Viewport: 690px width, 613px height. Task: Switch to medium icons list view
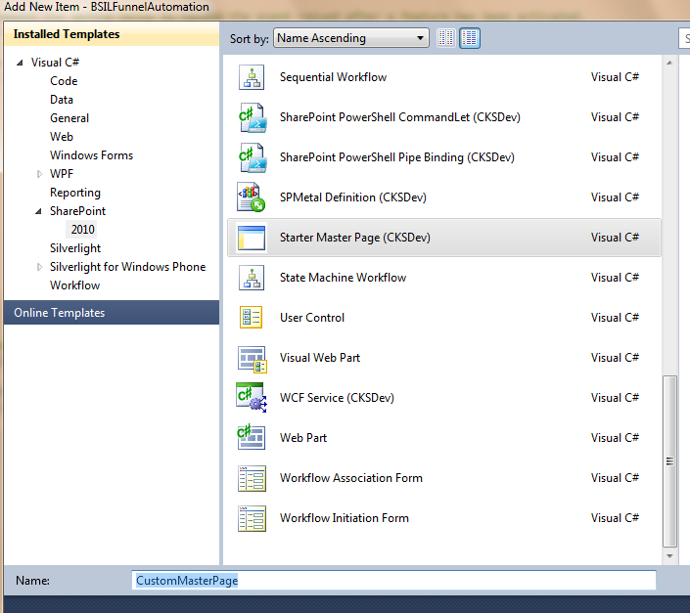470,38
